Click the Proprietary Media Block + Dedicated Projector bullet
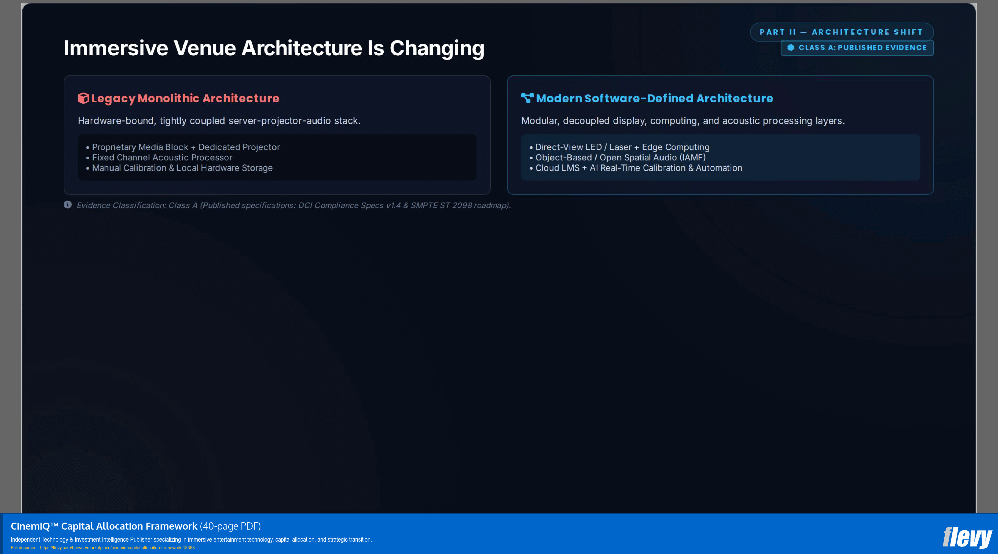The image size is (998, 554). coord(183,147)
